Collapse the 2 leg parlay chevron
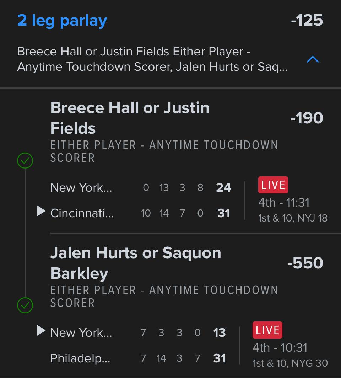This screenshot has width=341, height=378. [313, 60]
